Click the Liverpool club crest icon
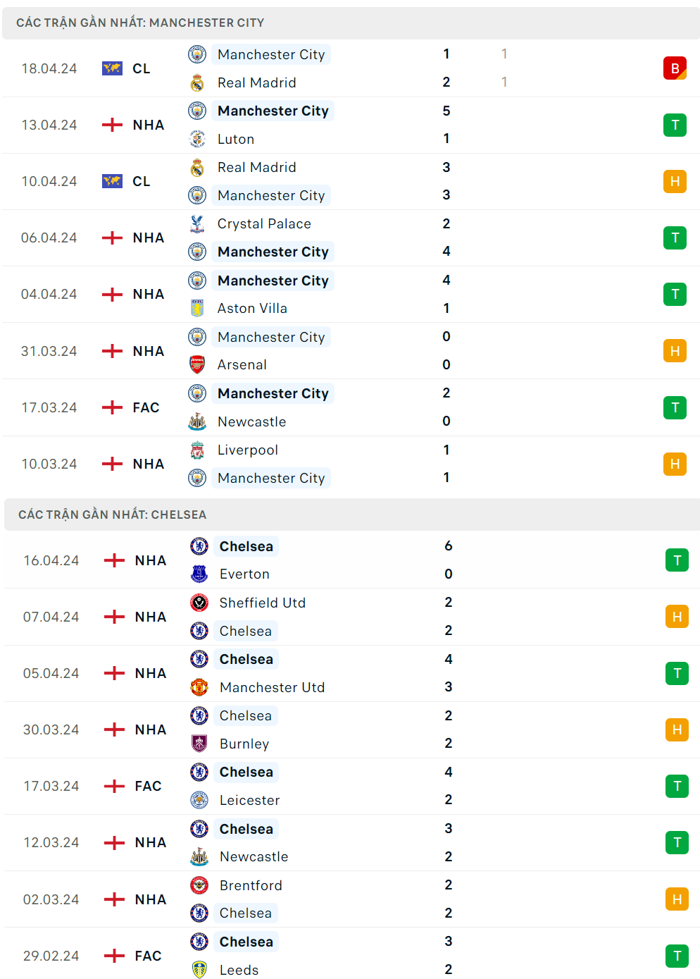 [x=197, y=450]
